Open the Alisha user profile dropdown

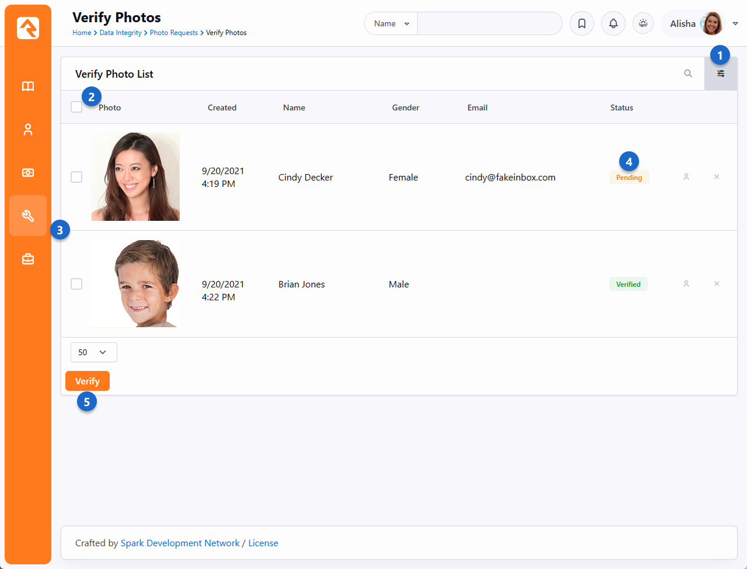point(700,24)
